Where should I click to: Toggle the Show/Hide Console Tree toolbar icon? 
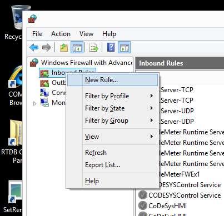77,47
